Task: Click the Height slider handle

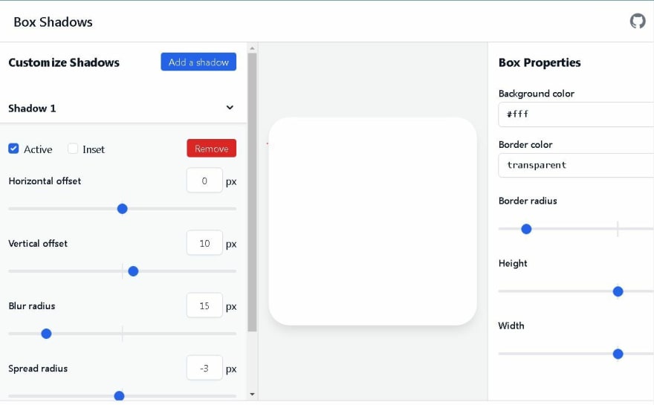Action: click(618, 291)
